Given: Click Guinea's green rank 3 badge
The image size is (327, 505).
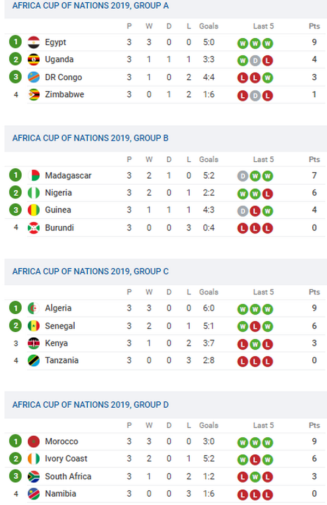Looking at the screenshot, I should click(x=16, y=210).
